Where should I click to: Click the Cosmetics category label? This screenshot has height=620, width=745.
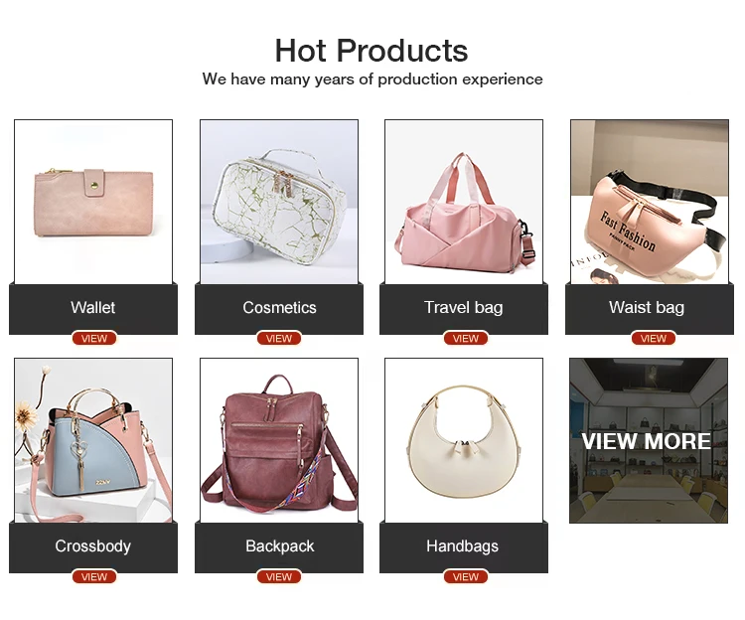point(279,307)
